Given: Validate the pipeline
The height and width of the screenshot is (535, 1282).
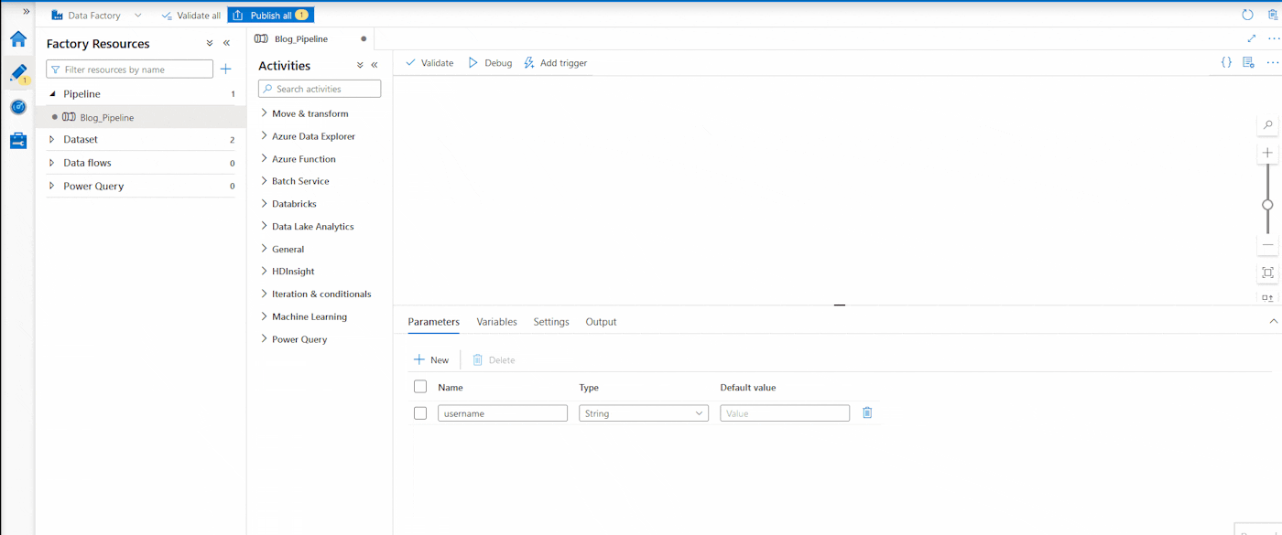Looking at the screenshot, I should (x=429, y=63).
